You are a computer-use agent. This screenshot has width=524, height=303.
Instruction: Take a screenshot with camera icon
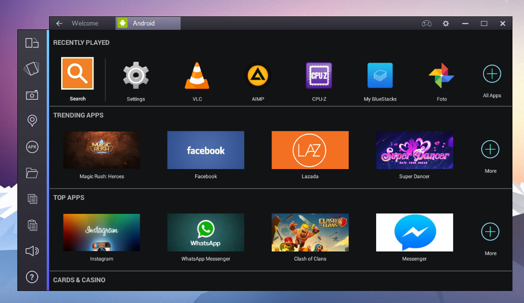[32, 95]
